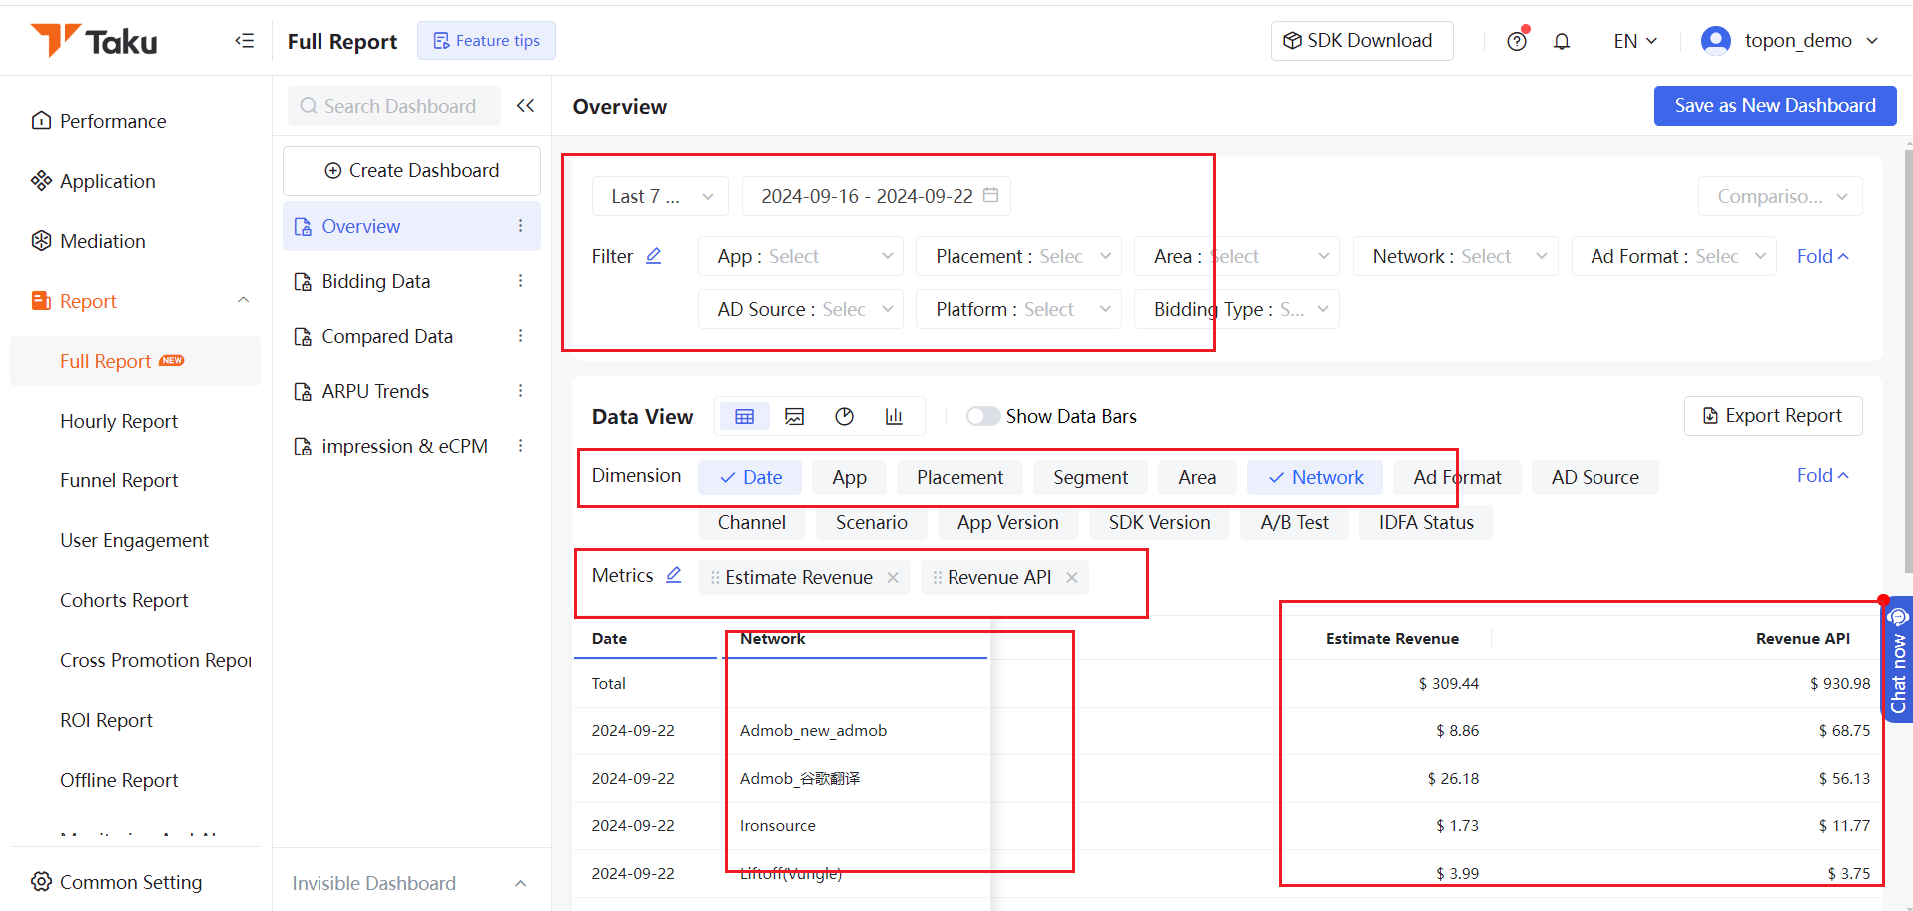Click into the Search Dashboard field

coord(393,105)
